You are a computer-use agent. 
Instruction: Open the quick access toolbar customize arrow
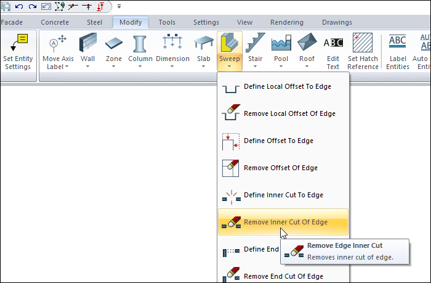119,7
